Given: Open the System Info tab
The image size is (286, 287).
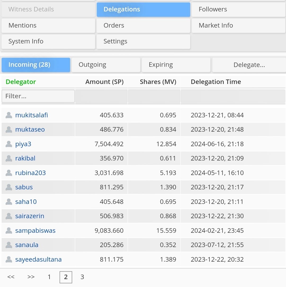Looking at the screenshot, I should pyautogui.click(x=48, y=41).
